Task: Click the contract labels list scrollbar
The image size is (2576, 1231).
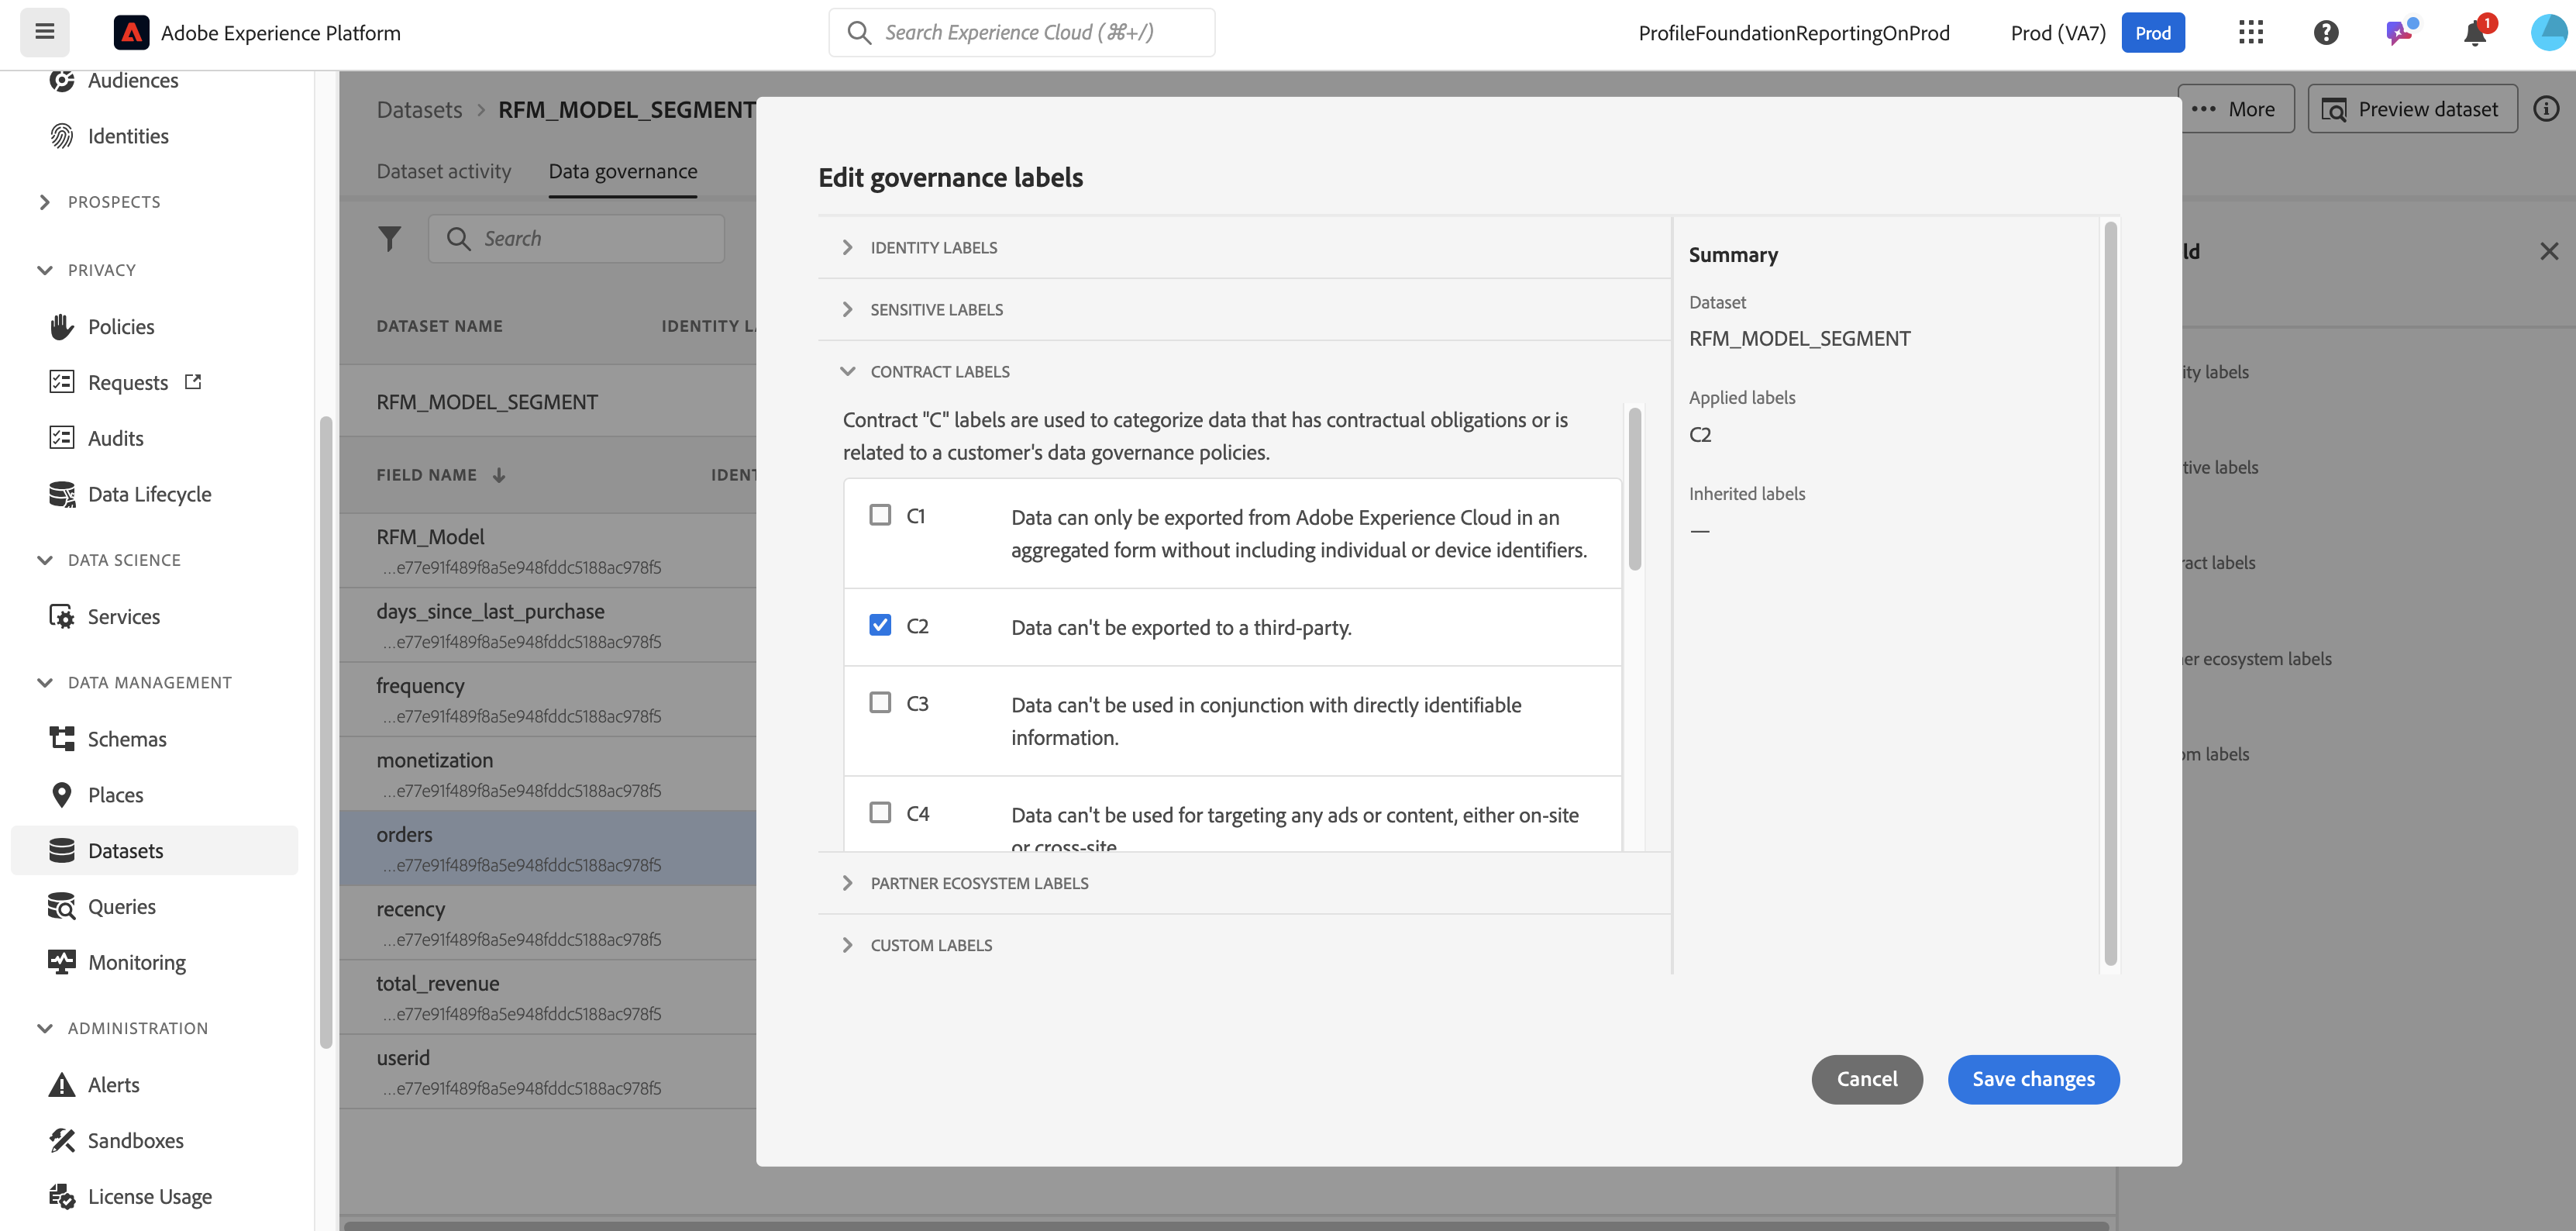Action: coord(1634,490)
